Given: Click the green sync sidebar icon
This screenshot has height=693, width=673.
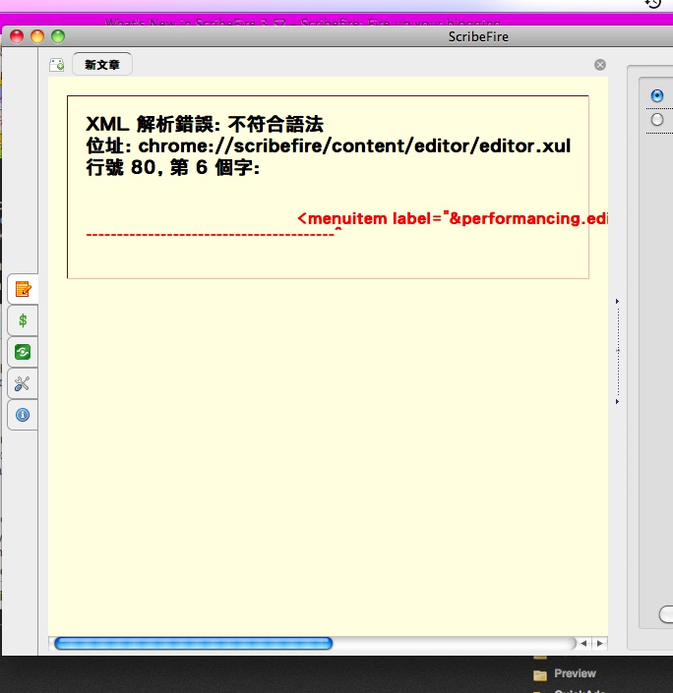Looking at the screenshot, I should pos(23,352).
